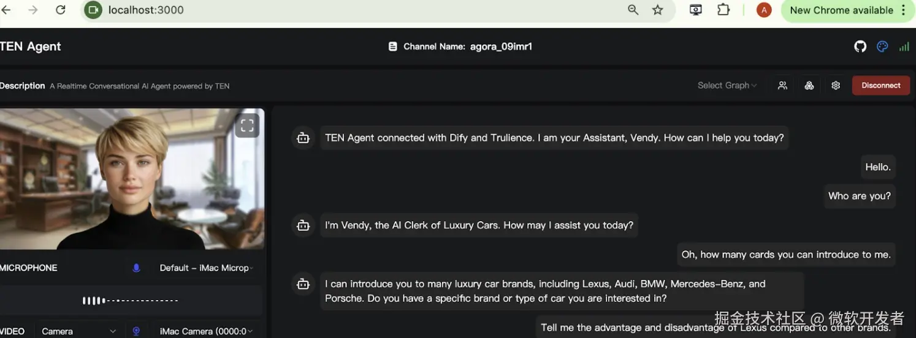Open the GitHub repository icon

[860, 47]
